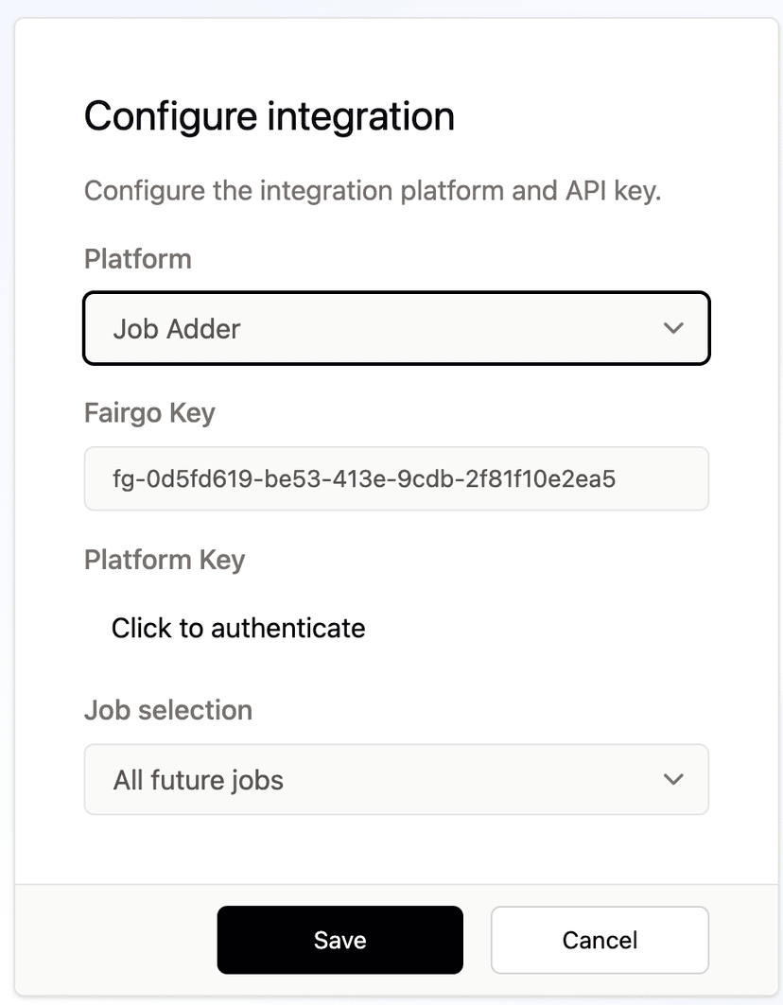Save the integration configuration
The height and width of the screenshot is (1005, 783).
point(339,940)
